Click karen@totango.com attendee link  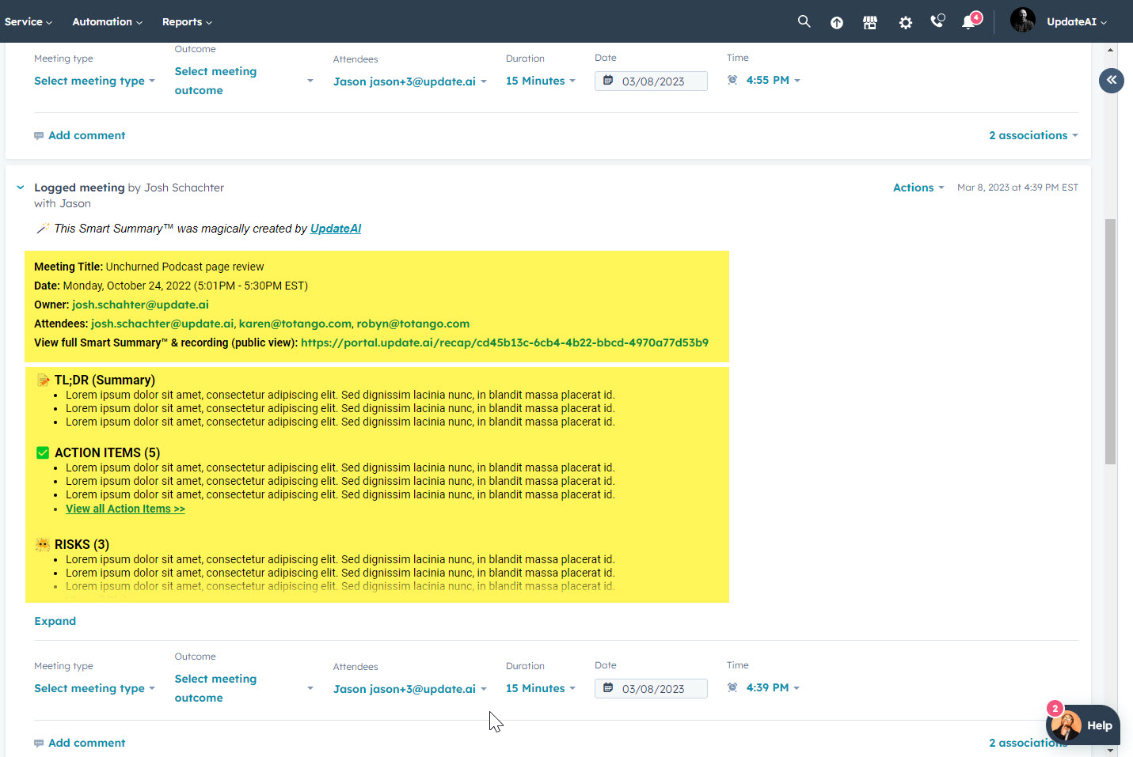tap(295, 324)
